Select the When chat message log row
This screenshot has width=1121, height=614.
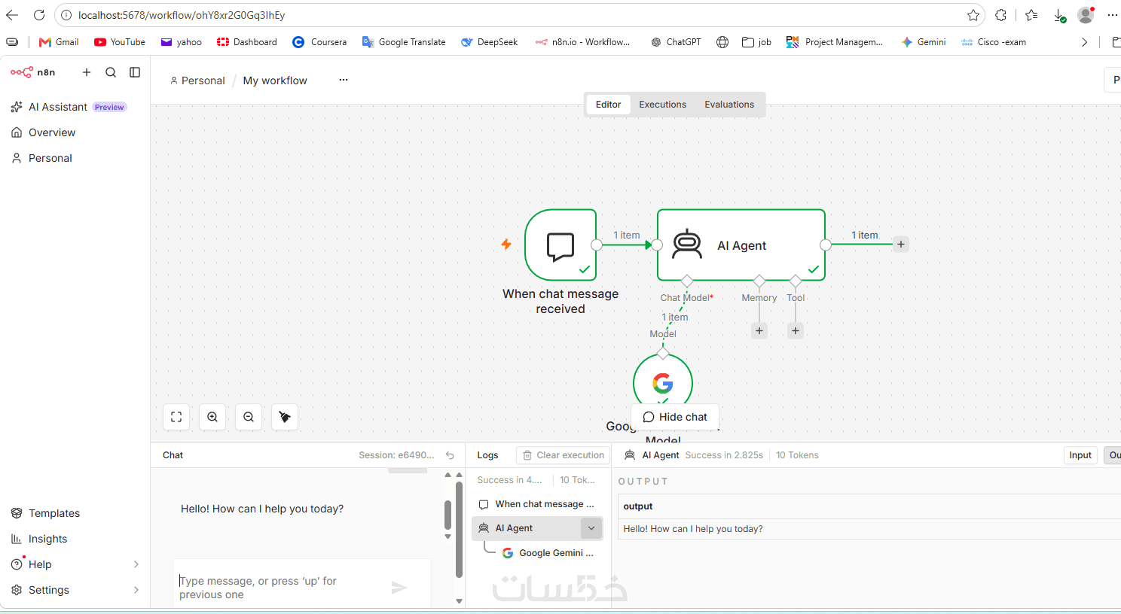537,504
